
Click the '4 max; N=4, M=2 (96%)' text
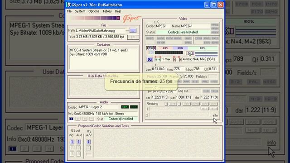tap(198, 59)
